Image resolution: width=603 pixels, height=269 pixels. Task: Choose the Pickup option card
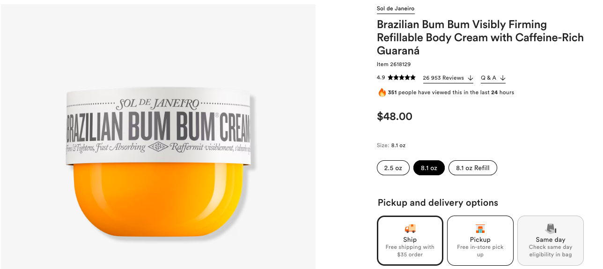[x=480, y=240]
